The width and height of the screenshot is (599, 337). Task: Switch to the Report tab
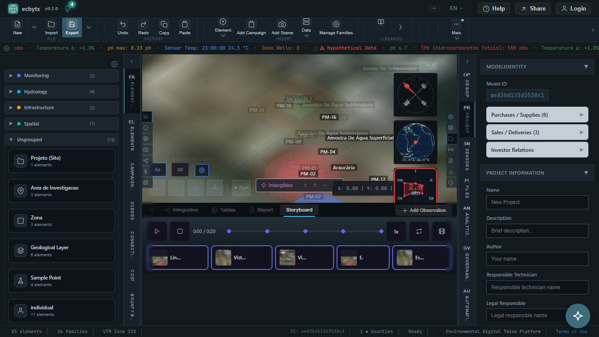261,210
